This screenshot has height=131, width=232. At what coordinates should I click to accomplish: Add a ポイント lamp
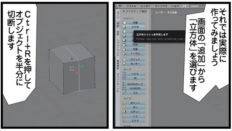click(134, 103)
